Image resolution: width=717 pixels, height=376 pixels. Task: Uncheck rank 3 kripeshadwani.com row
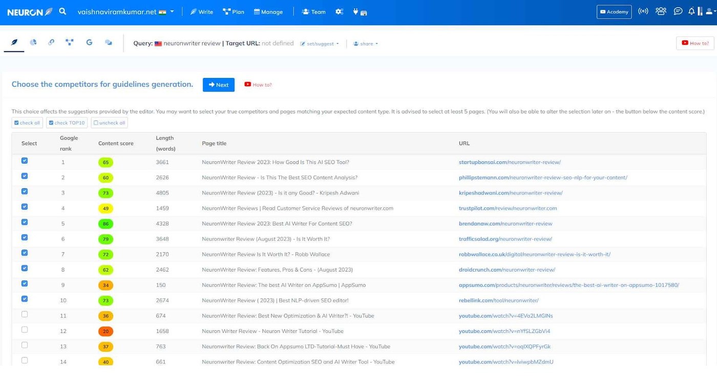pos(25,192)
